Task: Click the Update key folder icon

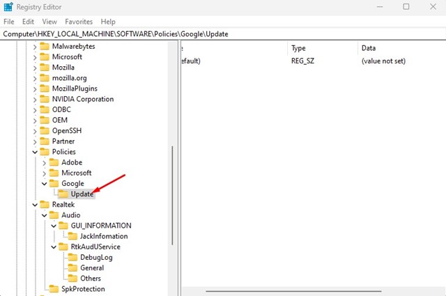Action: 63,194
